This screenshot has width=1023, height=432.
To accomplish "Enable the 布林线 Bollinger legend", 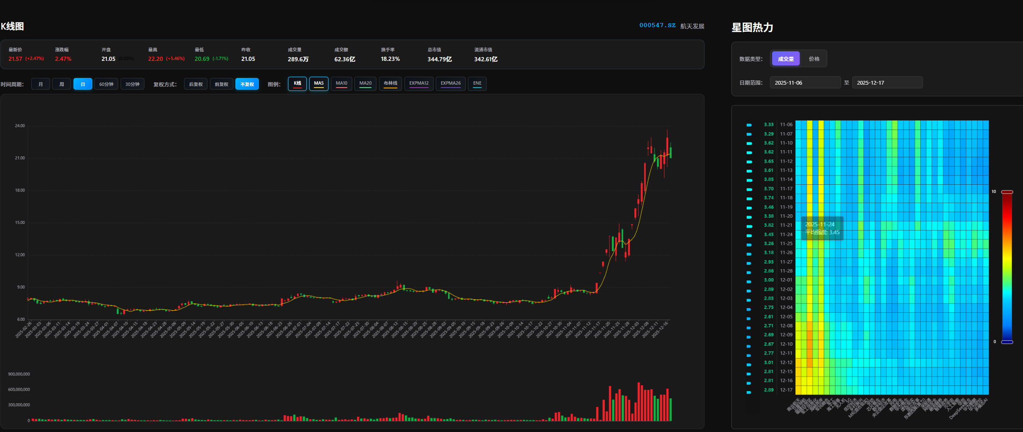I will (390, 83).
